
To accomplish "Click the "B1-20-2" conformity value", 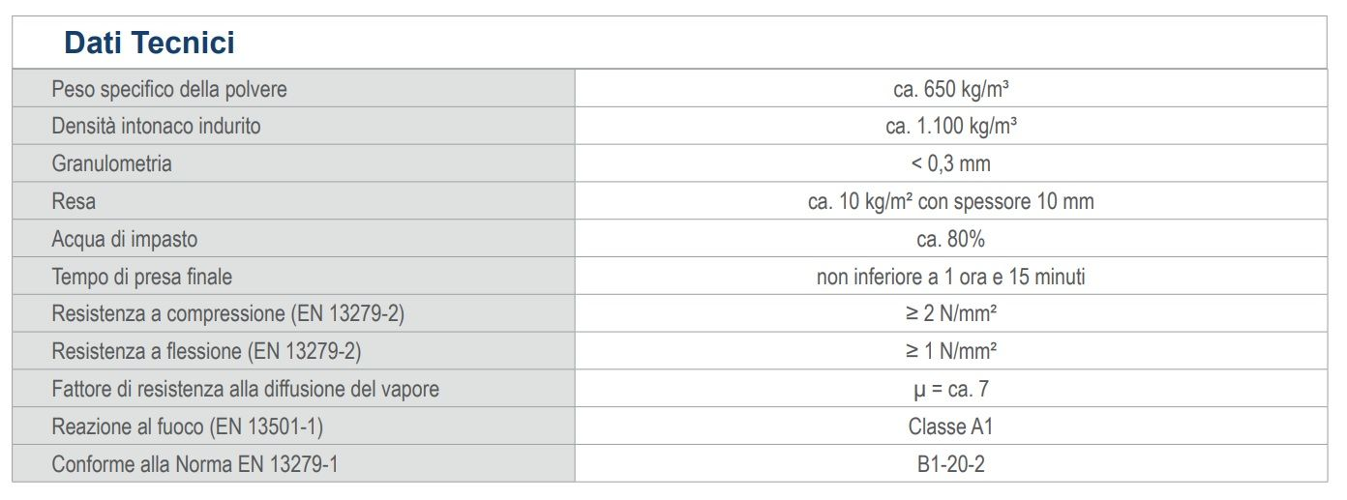I will [951, 464].
